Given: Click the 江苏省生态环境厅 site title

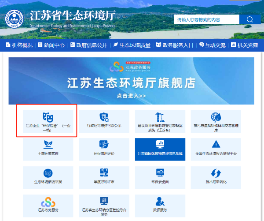Looking at the screenshot, I should (73, 15).
